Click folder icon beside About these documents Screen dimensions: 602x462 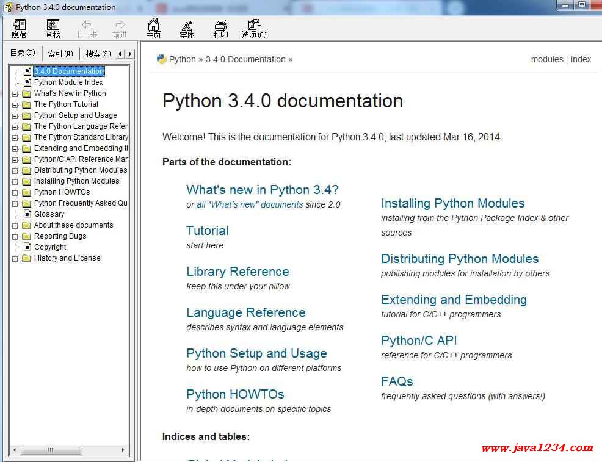click(x=26, y=225)
